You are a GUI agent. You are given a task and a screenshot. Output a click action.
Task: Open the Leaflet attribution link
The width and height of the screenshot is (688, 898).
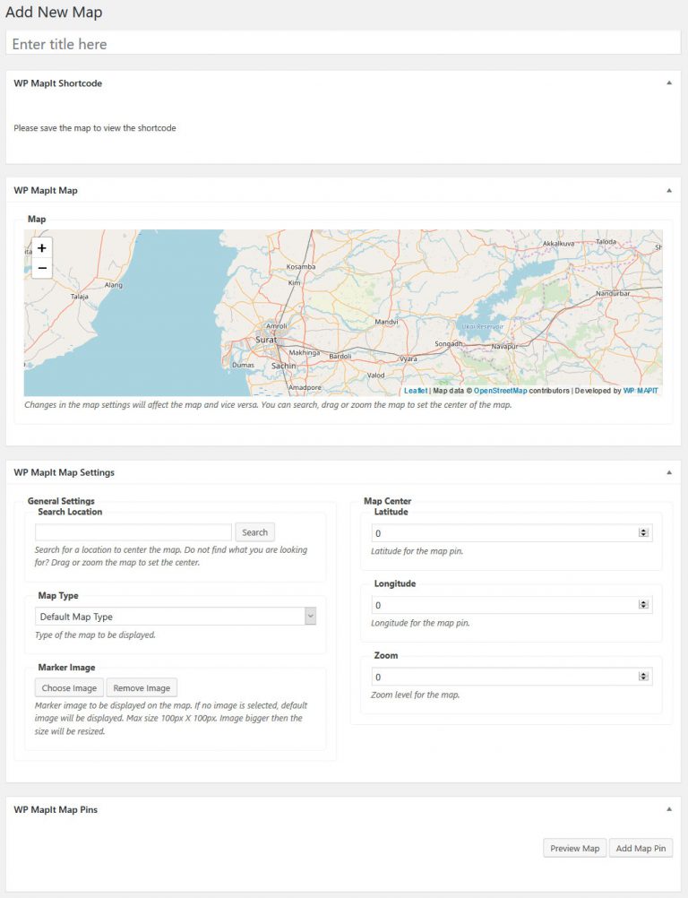[x=416, y=391]
